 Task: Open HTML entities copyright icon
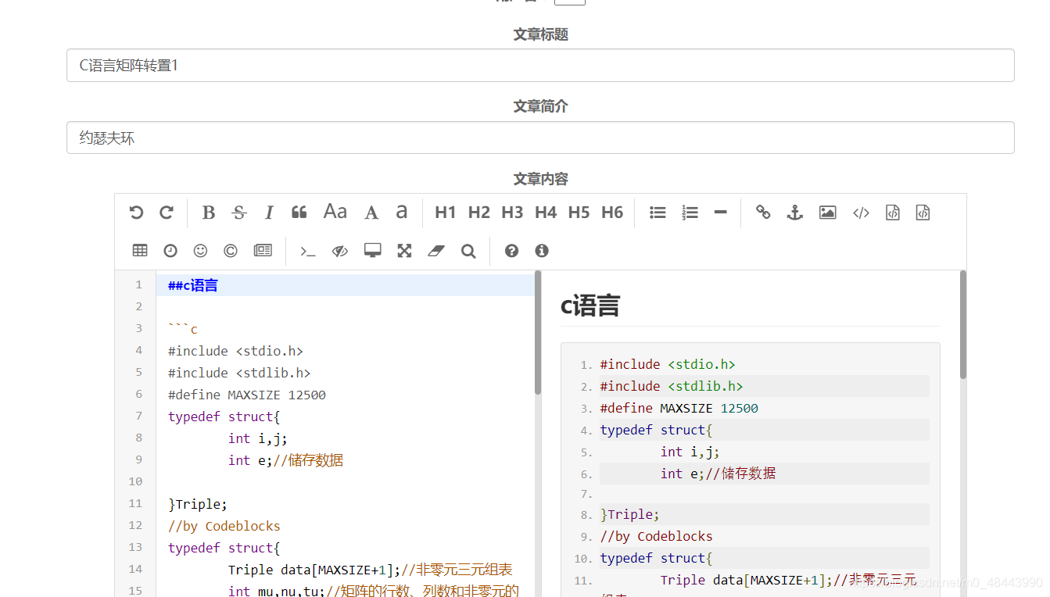point(231,250)
